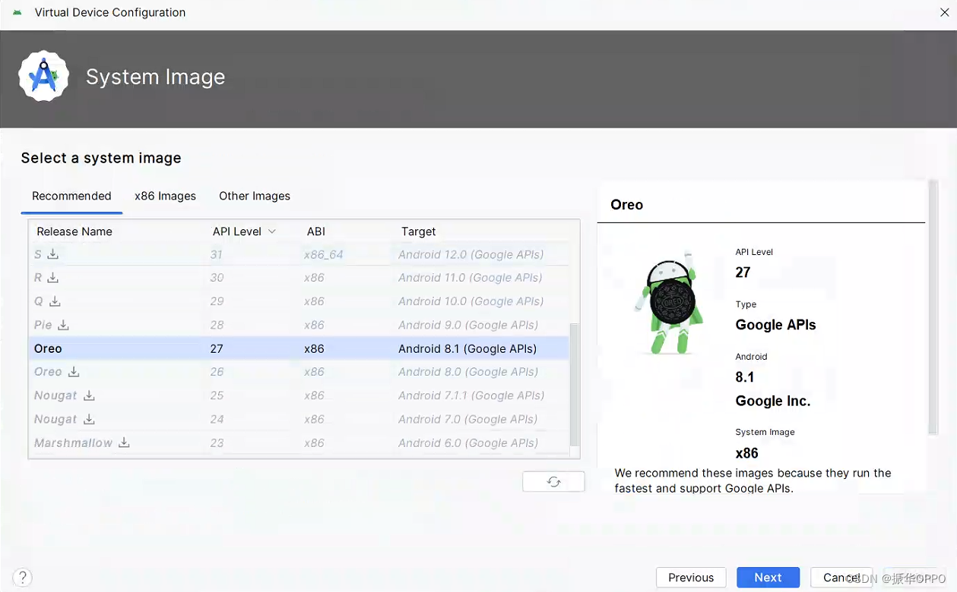
Task: Click the x86_64 ABI cell
Action: tap(324, 254)
